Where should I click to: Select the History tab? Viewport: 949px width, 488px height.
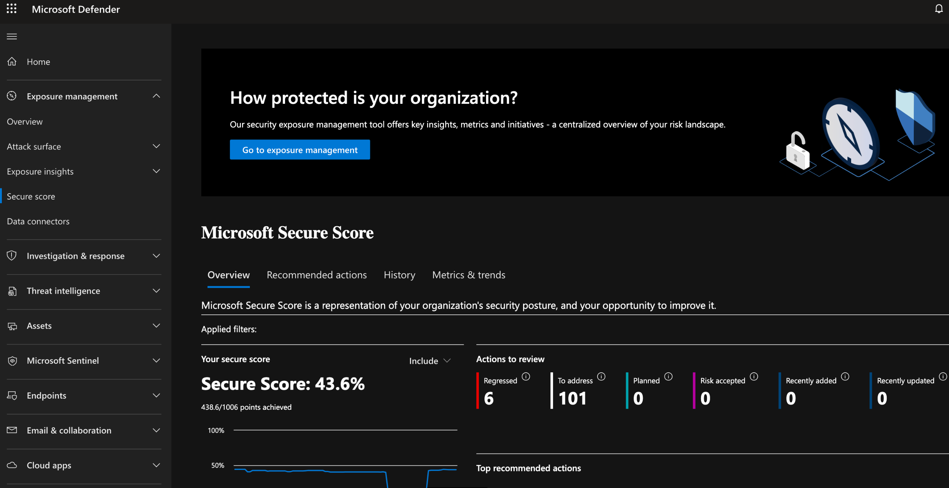[x=399, y=275]
